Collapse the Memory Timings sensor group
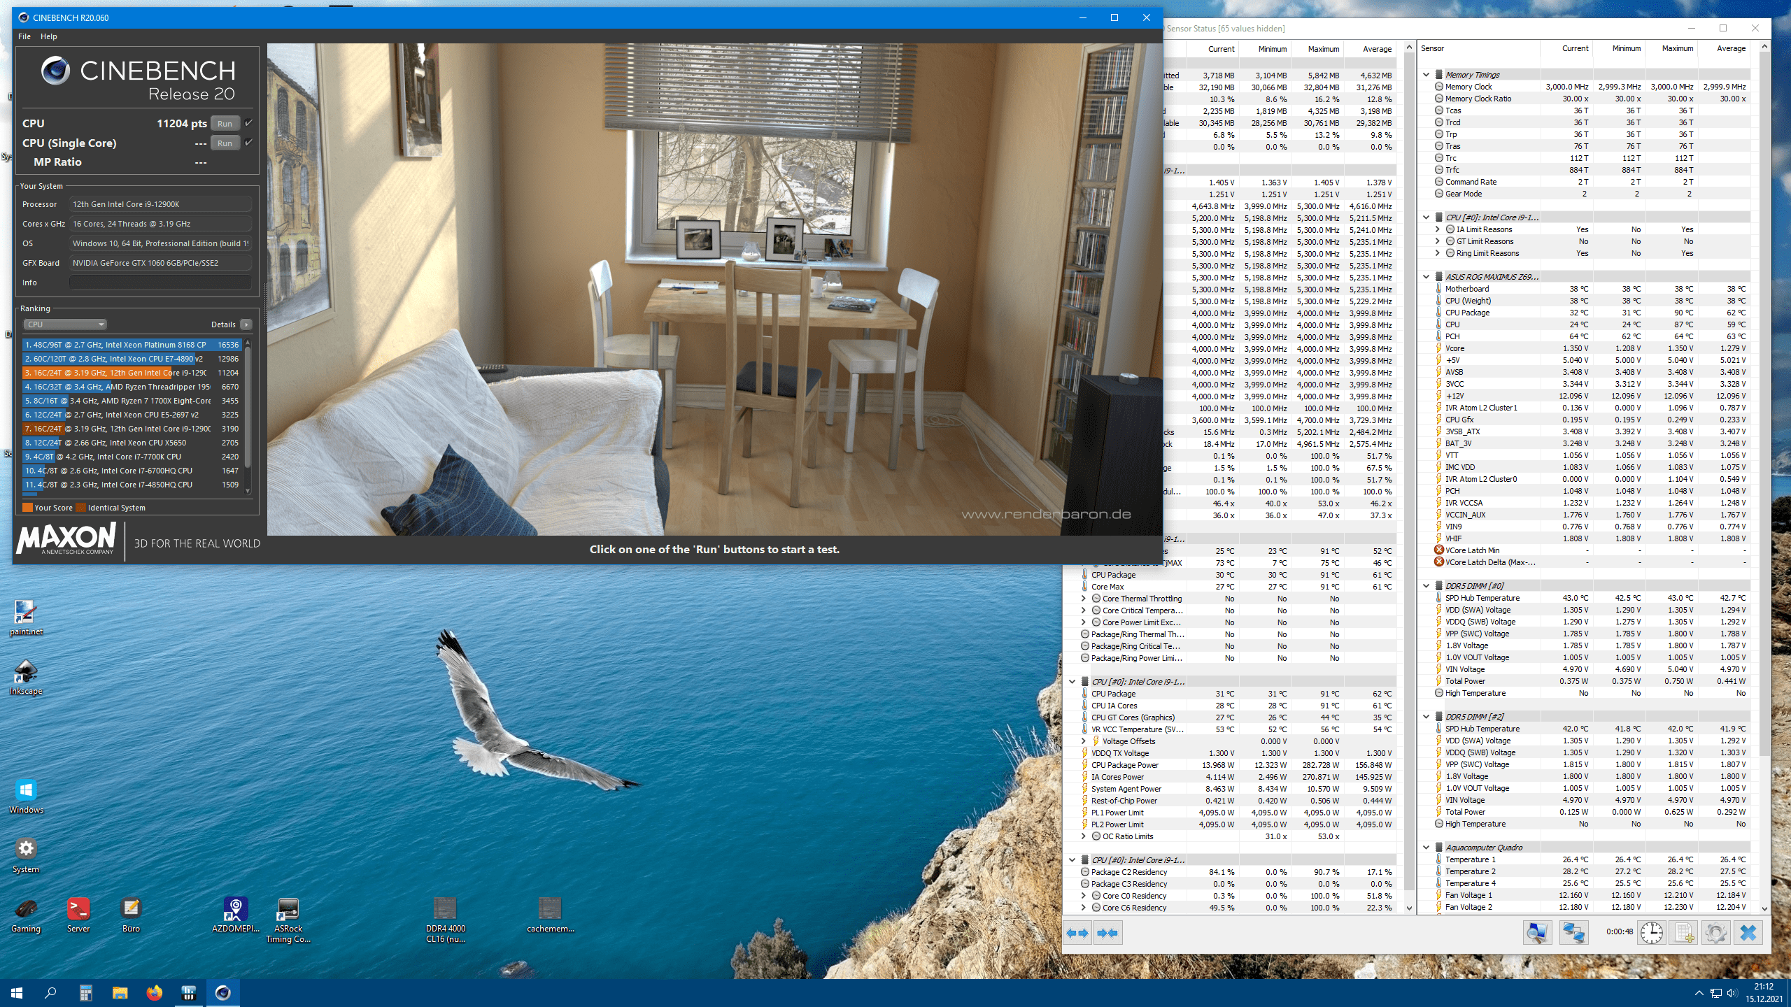This screenshot has height=1007, width=1791. point(1426,75)
